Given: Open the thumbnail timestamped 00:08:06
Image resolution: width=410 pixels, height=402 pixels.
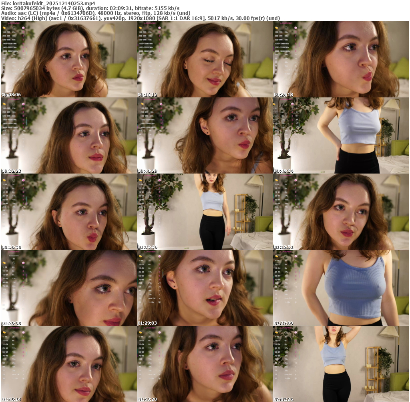Looking at the screenshot, I should (68, 59).
